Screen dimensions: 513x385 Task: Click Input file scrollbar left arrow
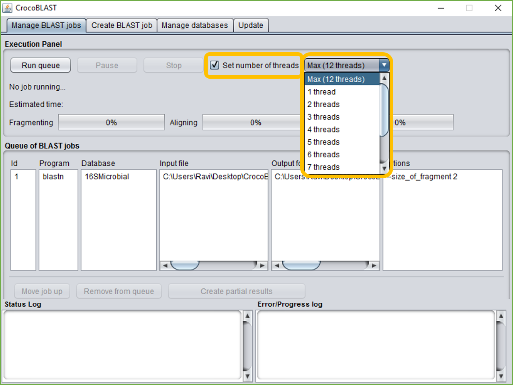(165, 265)
